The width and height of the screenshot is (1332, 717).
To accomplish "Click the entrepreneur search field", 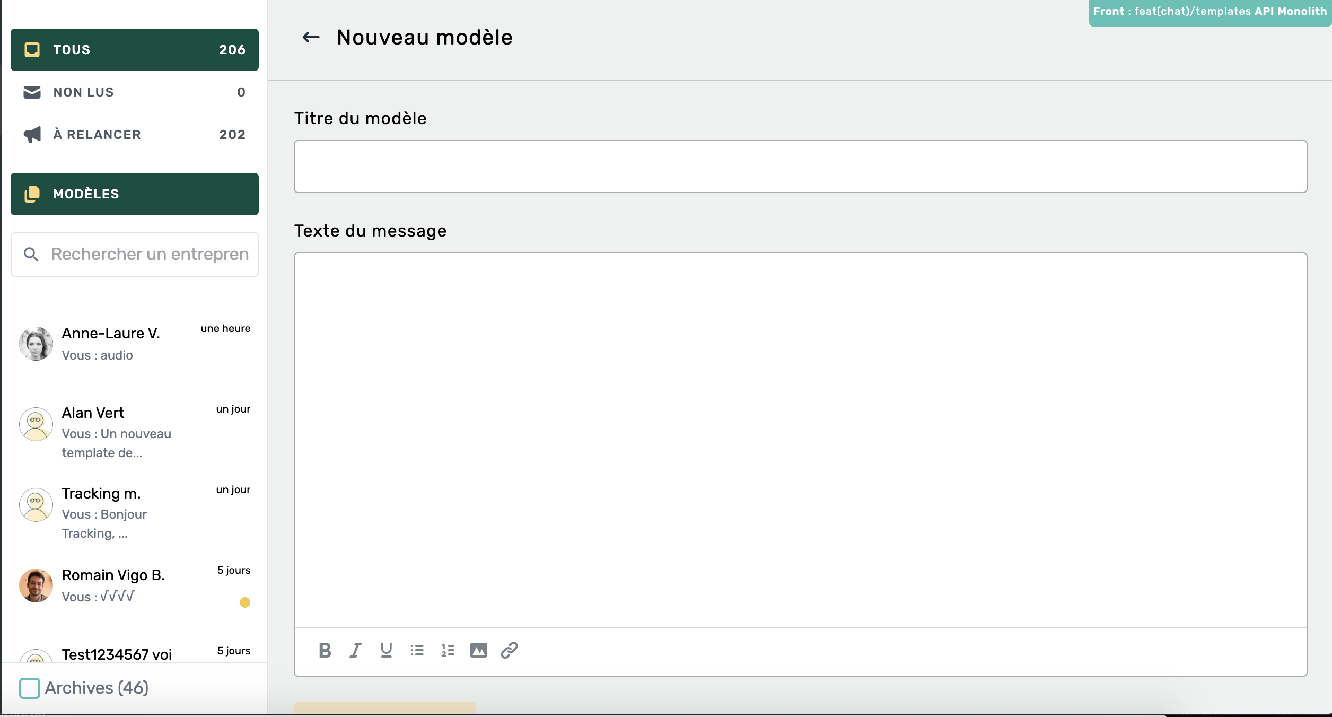I will pos(150,255).
